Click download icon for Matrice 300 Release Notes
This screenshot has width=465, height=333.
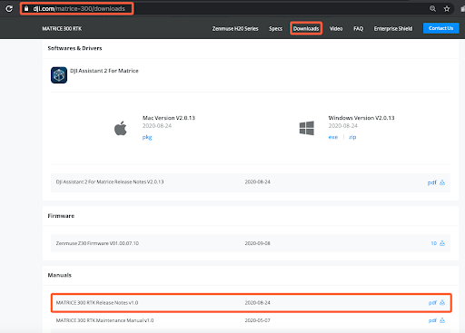point(442,302)
